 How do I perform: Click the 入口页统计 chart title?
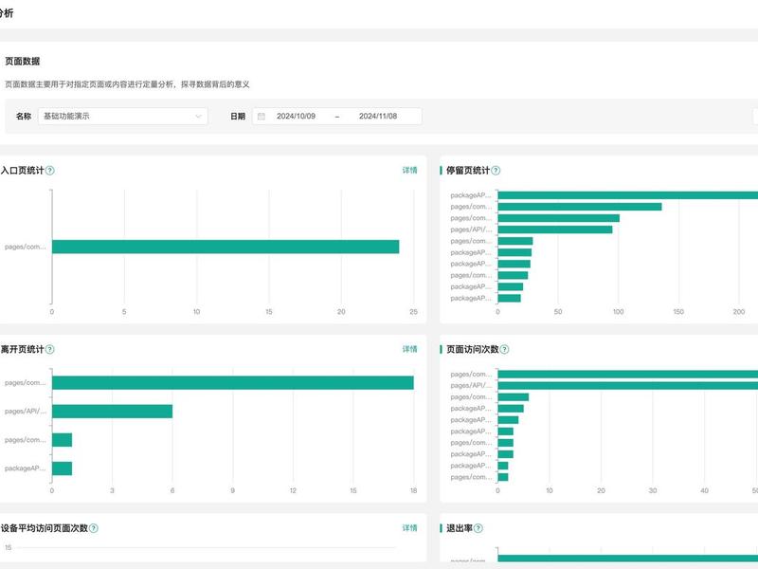22,171
